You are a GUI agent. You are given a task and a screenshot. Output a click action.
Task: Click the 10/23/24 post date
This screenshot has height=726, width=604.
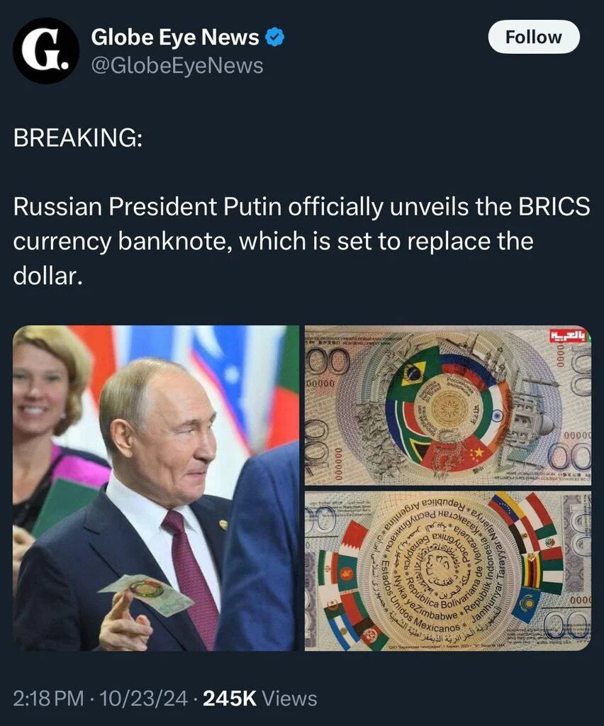click(x=143, y=698)
